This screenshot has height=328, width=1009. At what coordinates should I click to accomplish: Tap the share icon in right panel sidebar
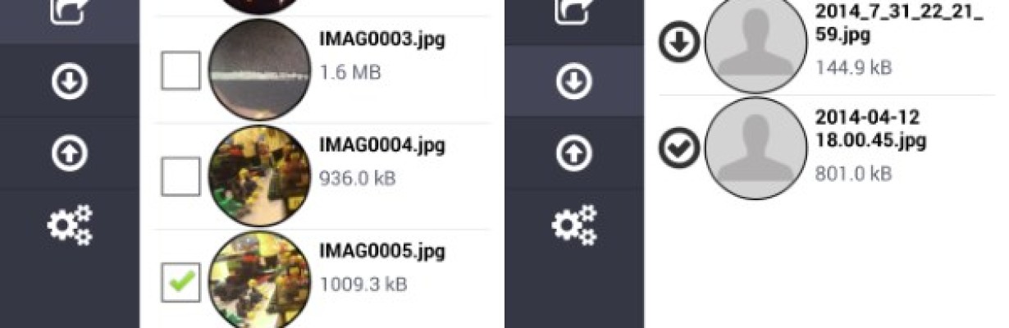pyautogui.click(x=574, y=10)
